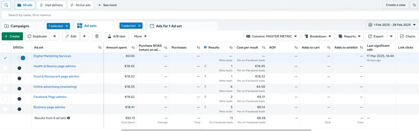Sort by Cost per result column arrows
419x131 pixels.
(264, 47)
